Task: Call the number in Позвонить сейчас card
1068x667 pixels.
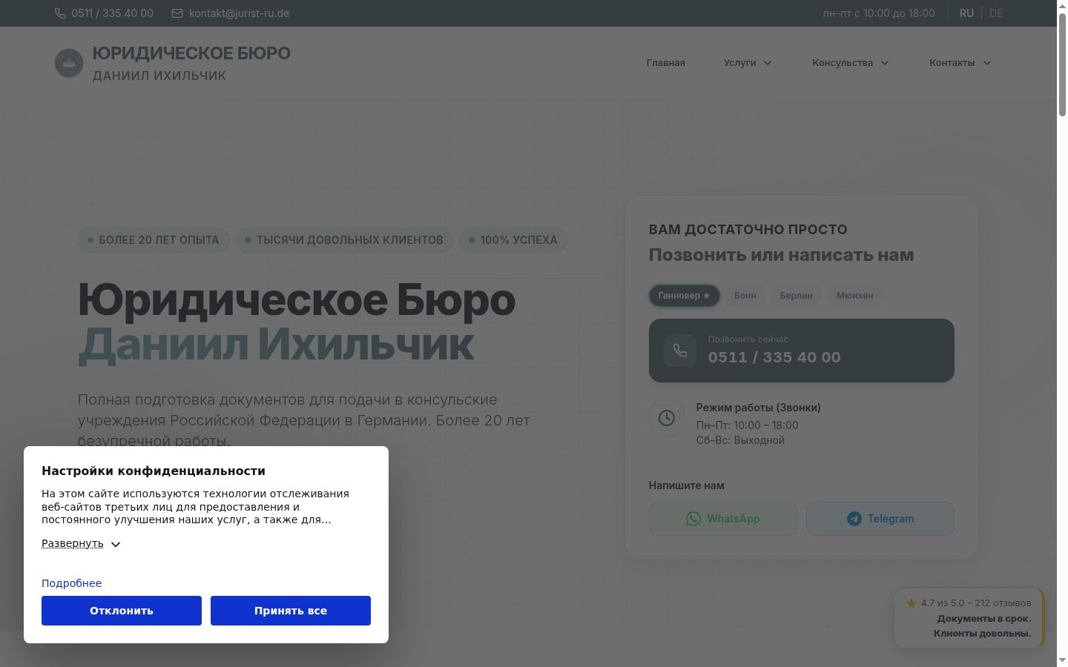Action: pyautogui.click(x=802, y=351)
